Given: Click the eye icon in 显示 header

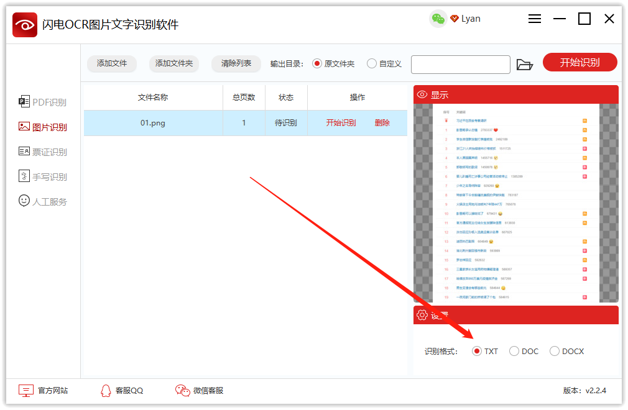Looking at the screenshot, I should click(422, 95).
